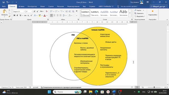Open the font color red A picker

coord(45,16)
